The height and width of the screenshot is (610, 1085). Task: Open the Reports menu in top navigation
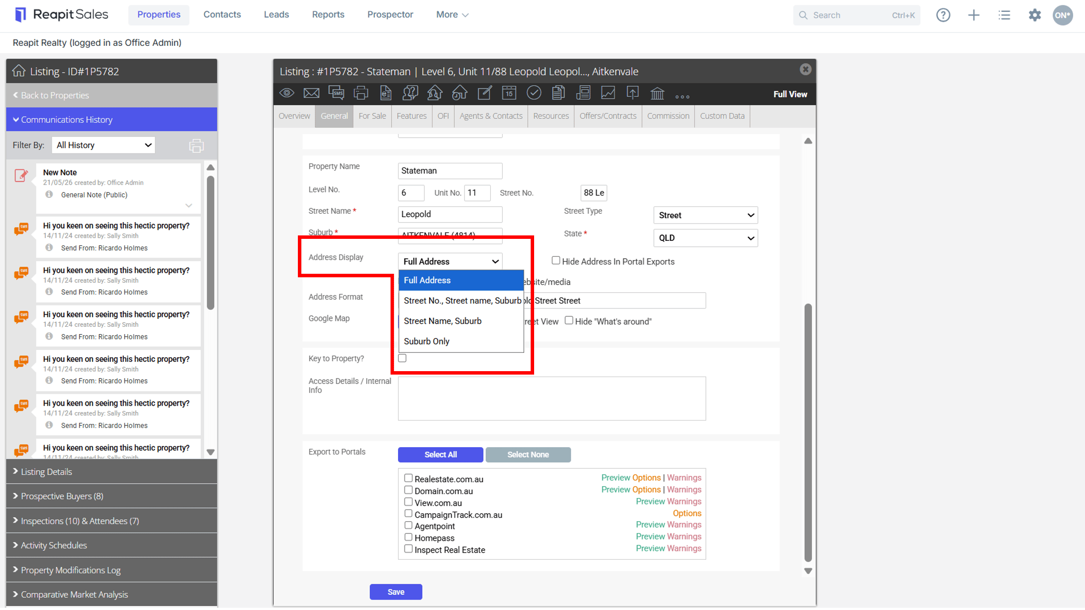pyautogui.click(x=328, y=15)
